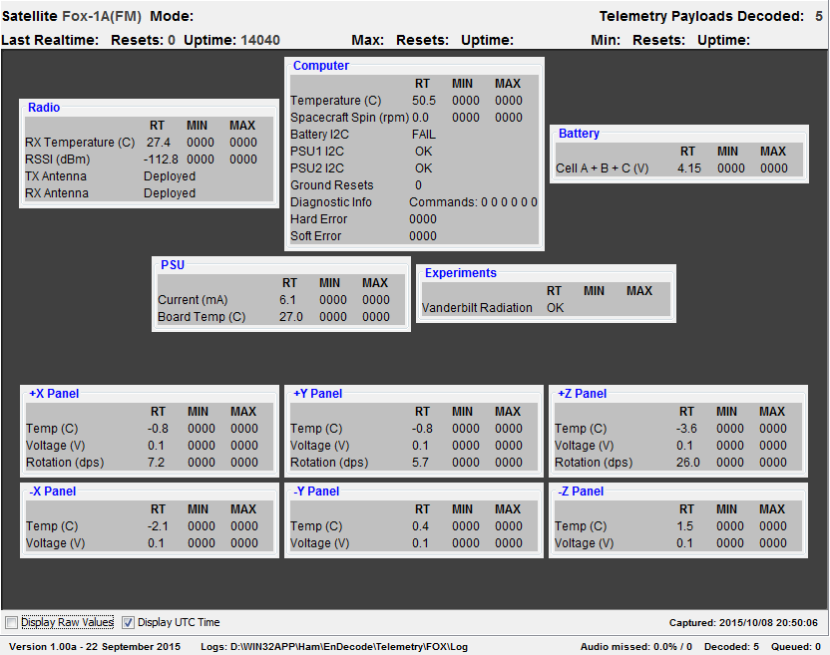Select the -Y Panel title

tap(316, 491)
